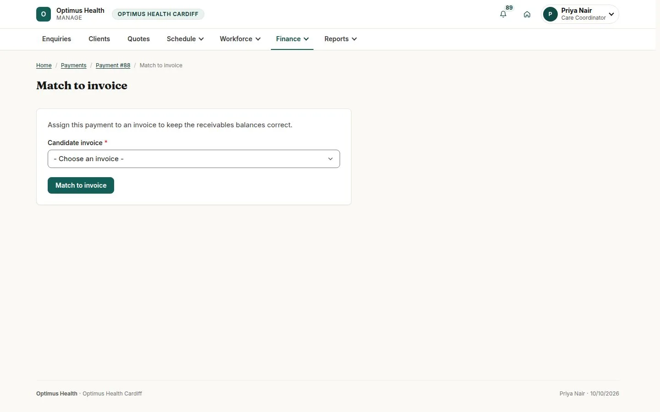Expand the Priya Nair user menu chevron
Viewport: 660px width, 412px height.
point(611,14)
